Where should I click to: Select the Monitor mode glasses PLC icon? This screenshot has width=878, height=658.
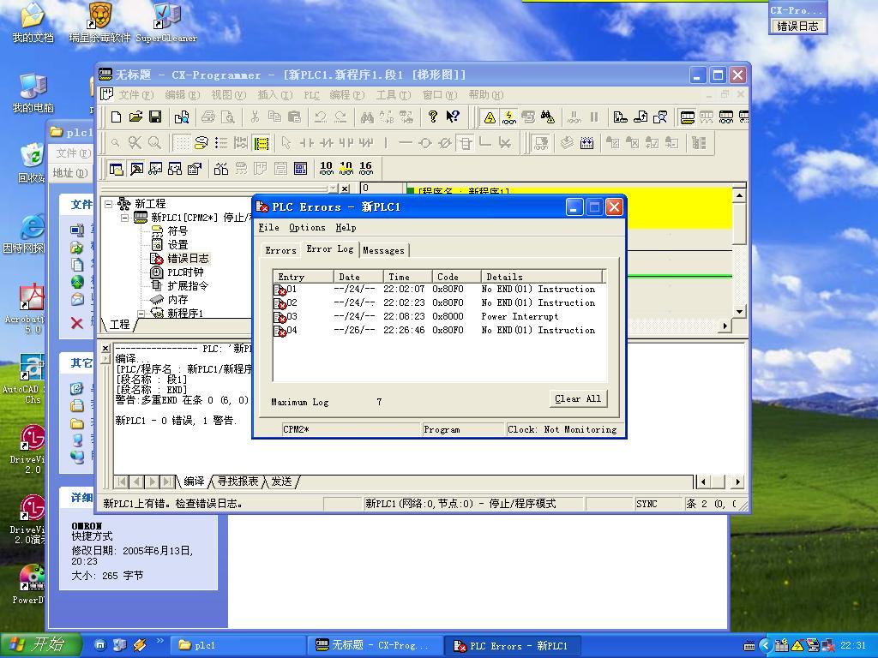725,117
